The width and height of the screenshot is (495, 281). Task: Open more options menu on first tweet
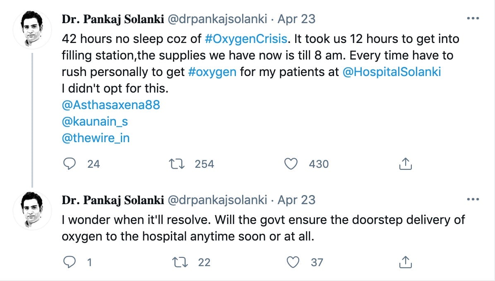(x=473, y=19)
